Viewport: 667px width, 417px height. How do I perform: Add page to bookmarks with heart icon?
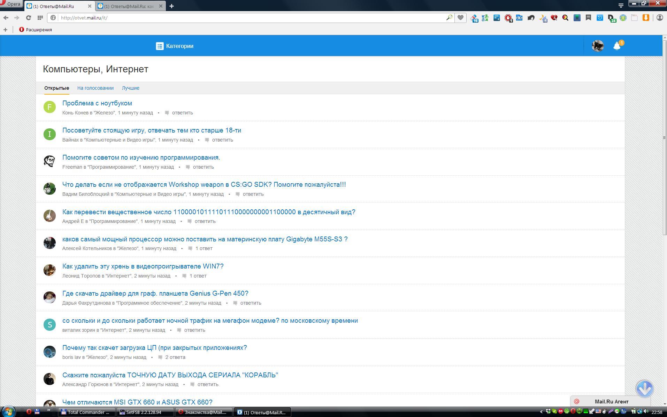tap(461, 17)
